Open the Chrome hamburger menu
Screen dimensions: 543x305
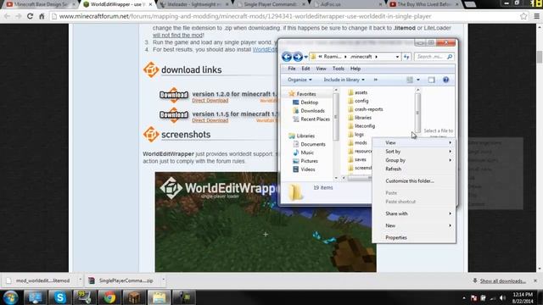coord(536,16)
